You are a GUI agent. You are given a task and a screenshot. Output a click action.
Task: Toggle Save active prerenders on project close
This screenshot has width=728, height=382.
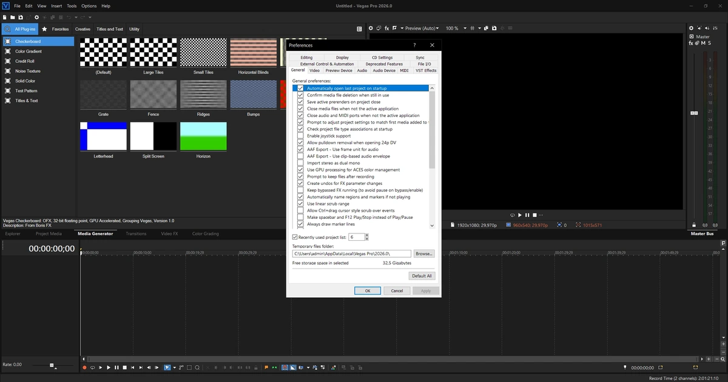pos(300,102)
